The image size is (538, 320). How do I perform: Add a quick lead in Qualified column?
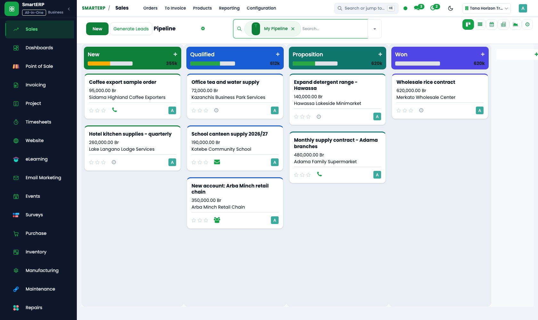tap(278, 54)
